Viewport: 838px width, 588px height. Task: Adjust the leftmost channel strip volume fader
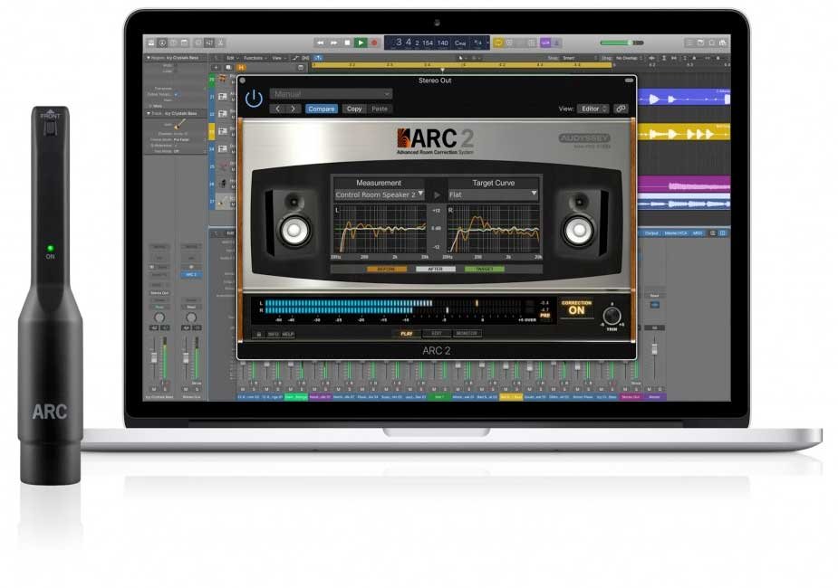[x=154, y=357]
